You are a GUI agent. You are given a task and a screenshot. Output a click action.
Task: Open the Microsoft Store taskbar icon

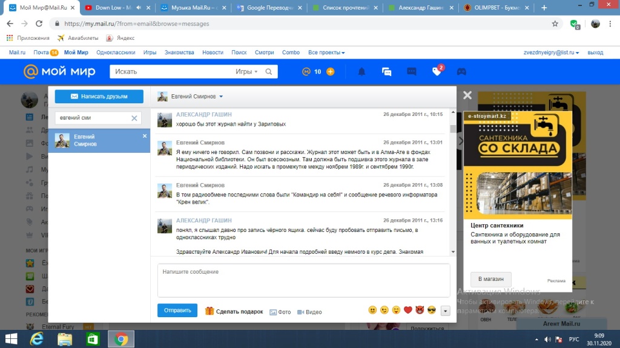coord(93,339)
